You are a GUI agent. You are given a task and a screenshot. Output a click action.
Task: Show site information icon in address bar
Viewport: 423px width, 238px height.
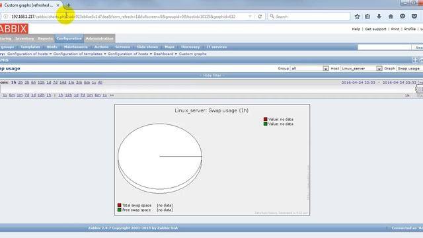coord(6,17)
